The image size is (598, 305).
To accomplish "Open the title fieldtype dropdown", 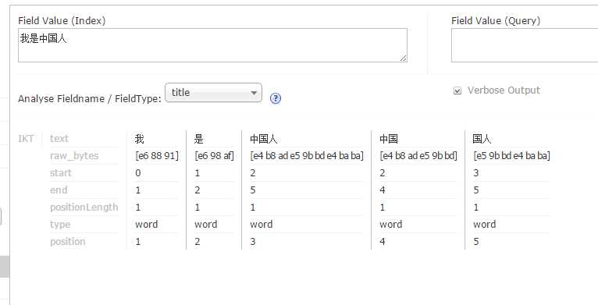I will click(x=214, y=93).
